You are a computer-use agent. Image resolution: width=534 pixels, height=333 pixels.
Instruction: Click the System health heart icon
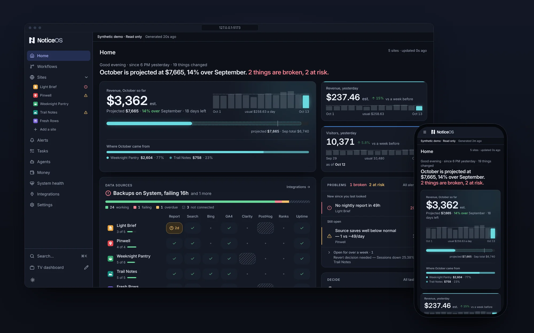click(x=32, y=183)
